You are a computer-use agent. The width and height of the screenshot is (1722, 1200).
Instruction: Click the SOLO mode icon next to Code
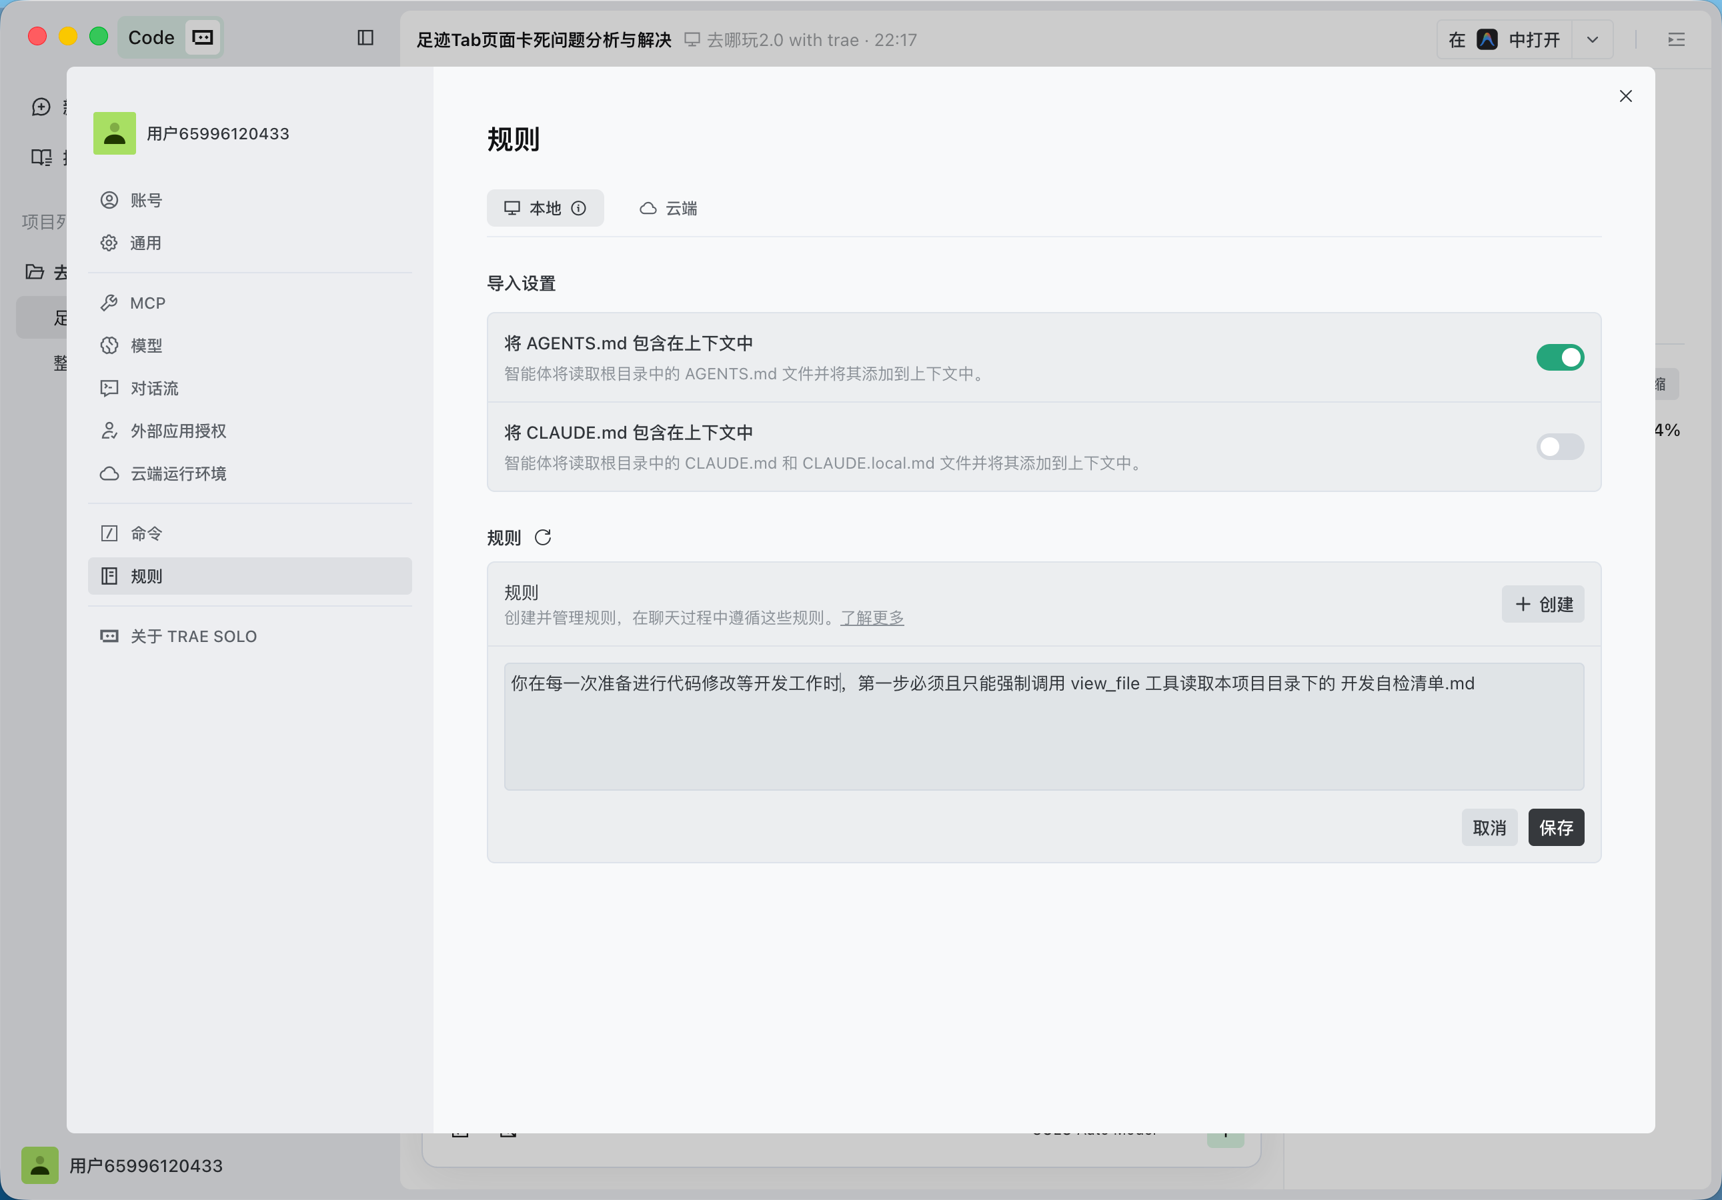pyautogui.click(x=203, y=37)
